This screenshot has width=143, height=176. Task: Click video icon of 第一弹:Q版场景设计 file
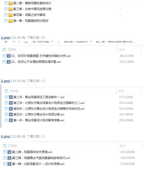(x=10, y=164)
